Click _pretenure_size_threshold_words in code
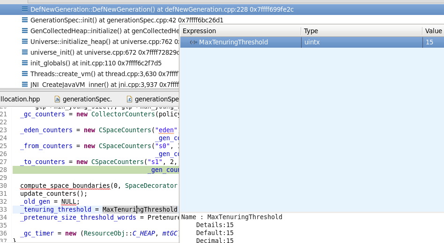 tap(78, 217)
